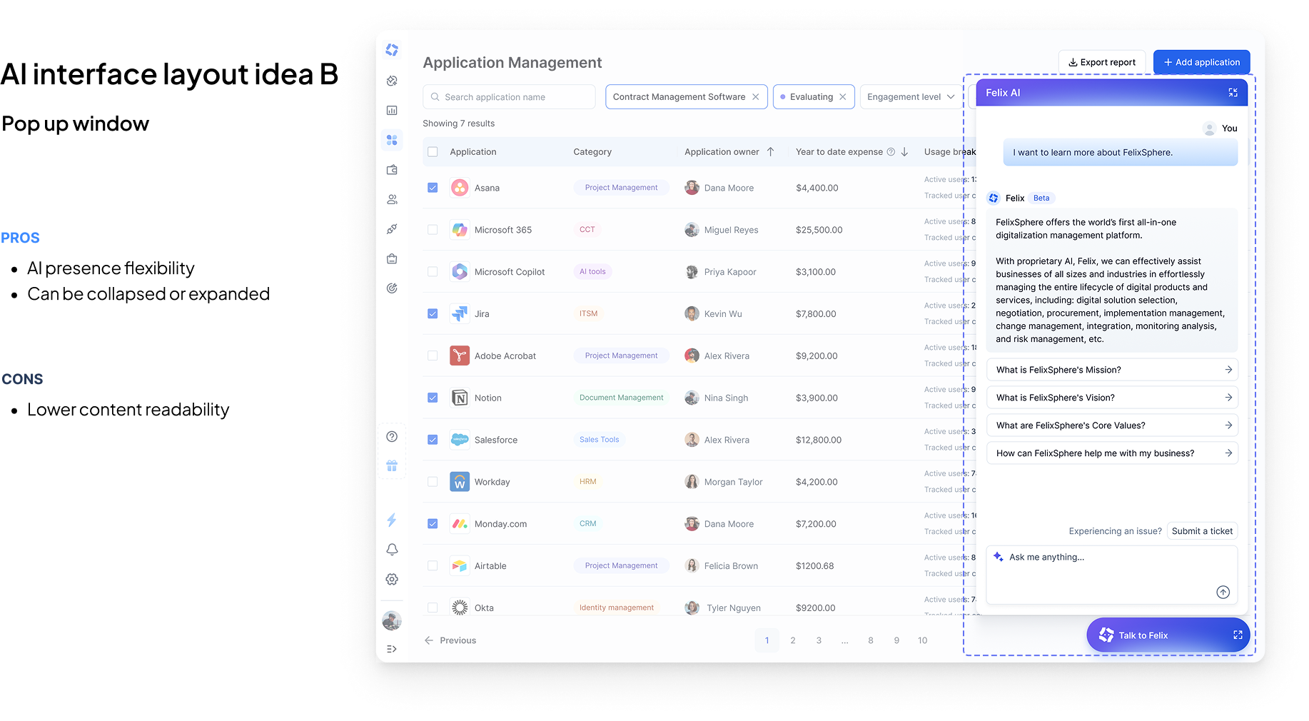
Task: Click the Project Management tag on Asana row
Action: point(622,188)
